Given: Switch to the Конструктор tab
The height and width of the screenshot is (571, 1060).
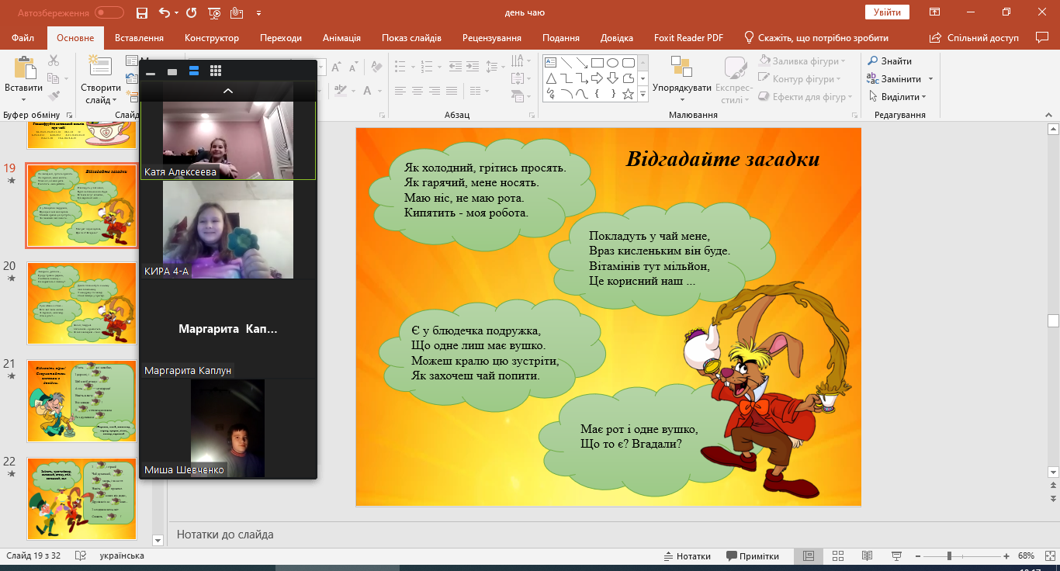Looking at the screenshot, I should click(212, 38).
